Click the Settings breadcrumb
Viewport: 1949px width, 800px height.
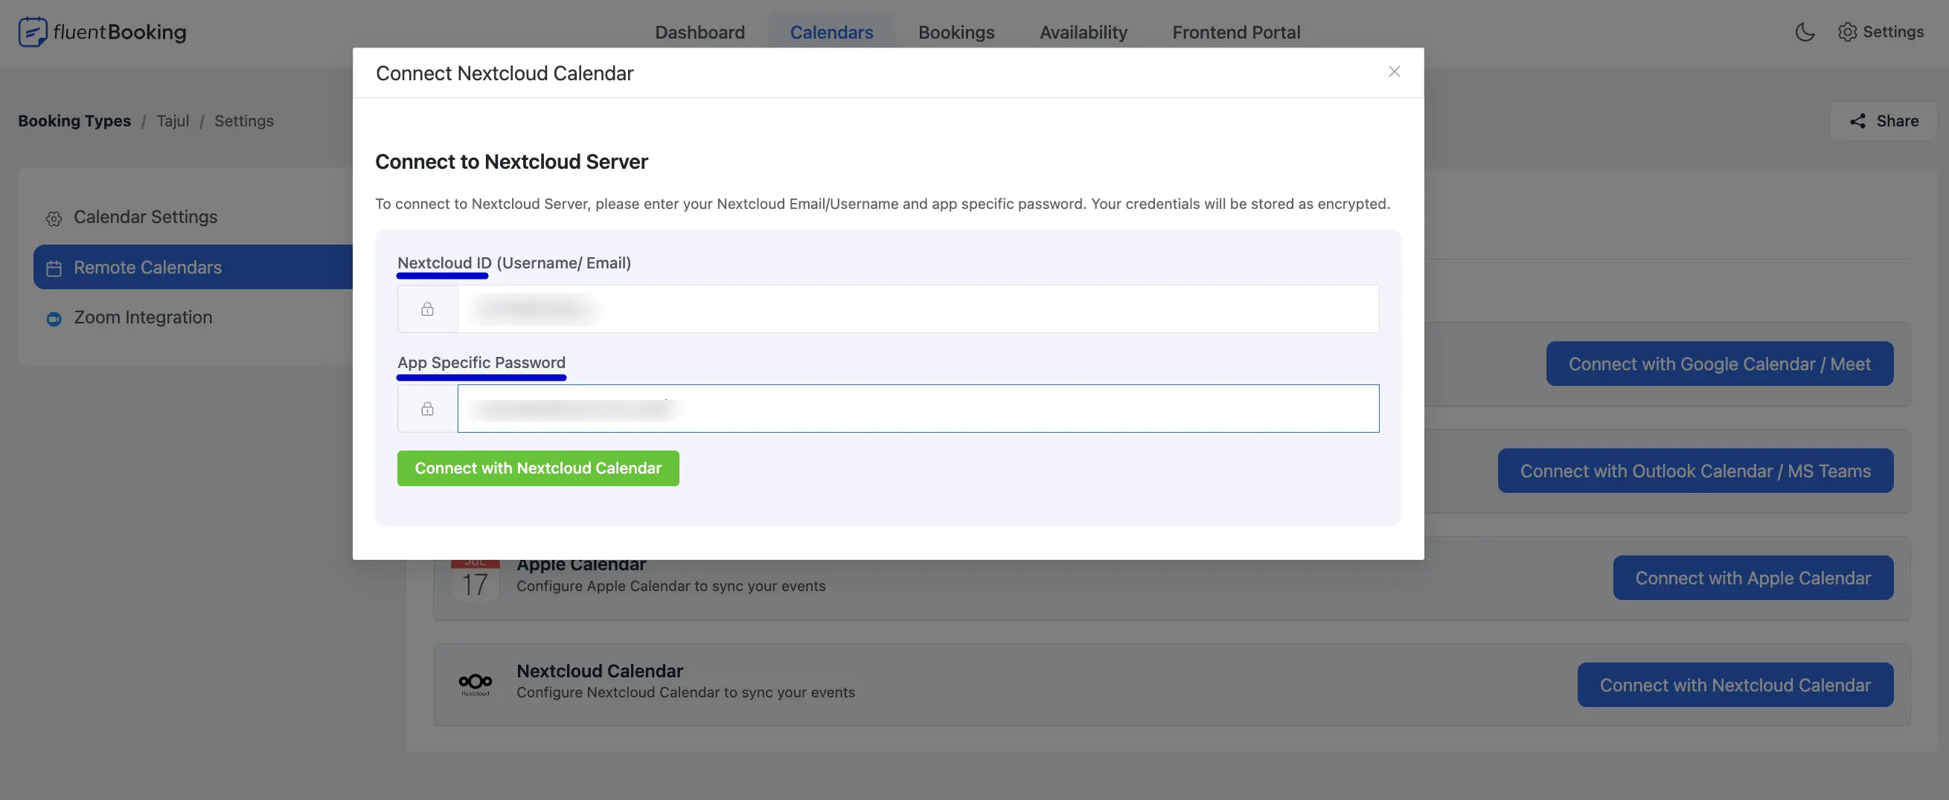(x=243, y=121)
